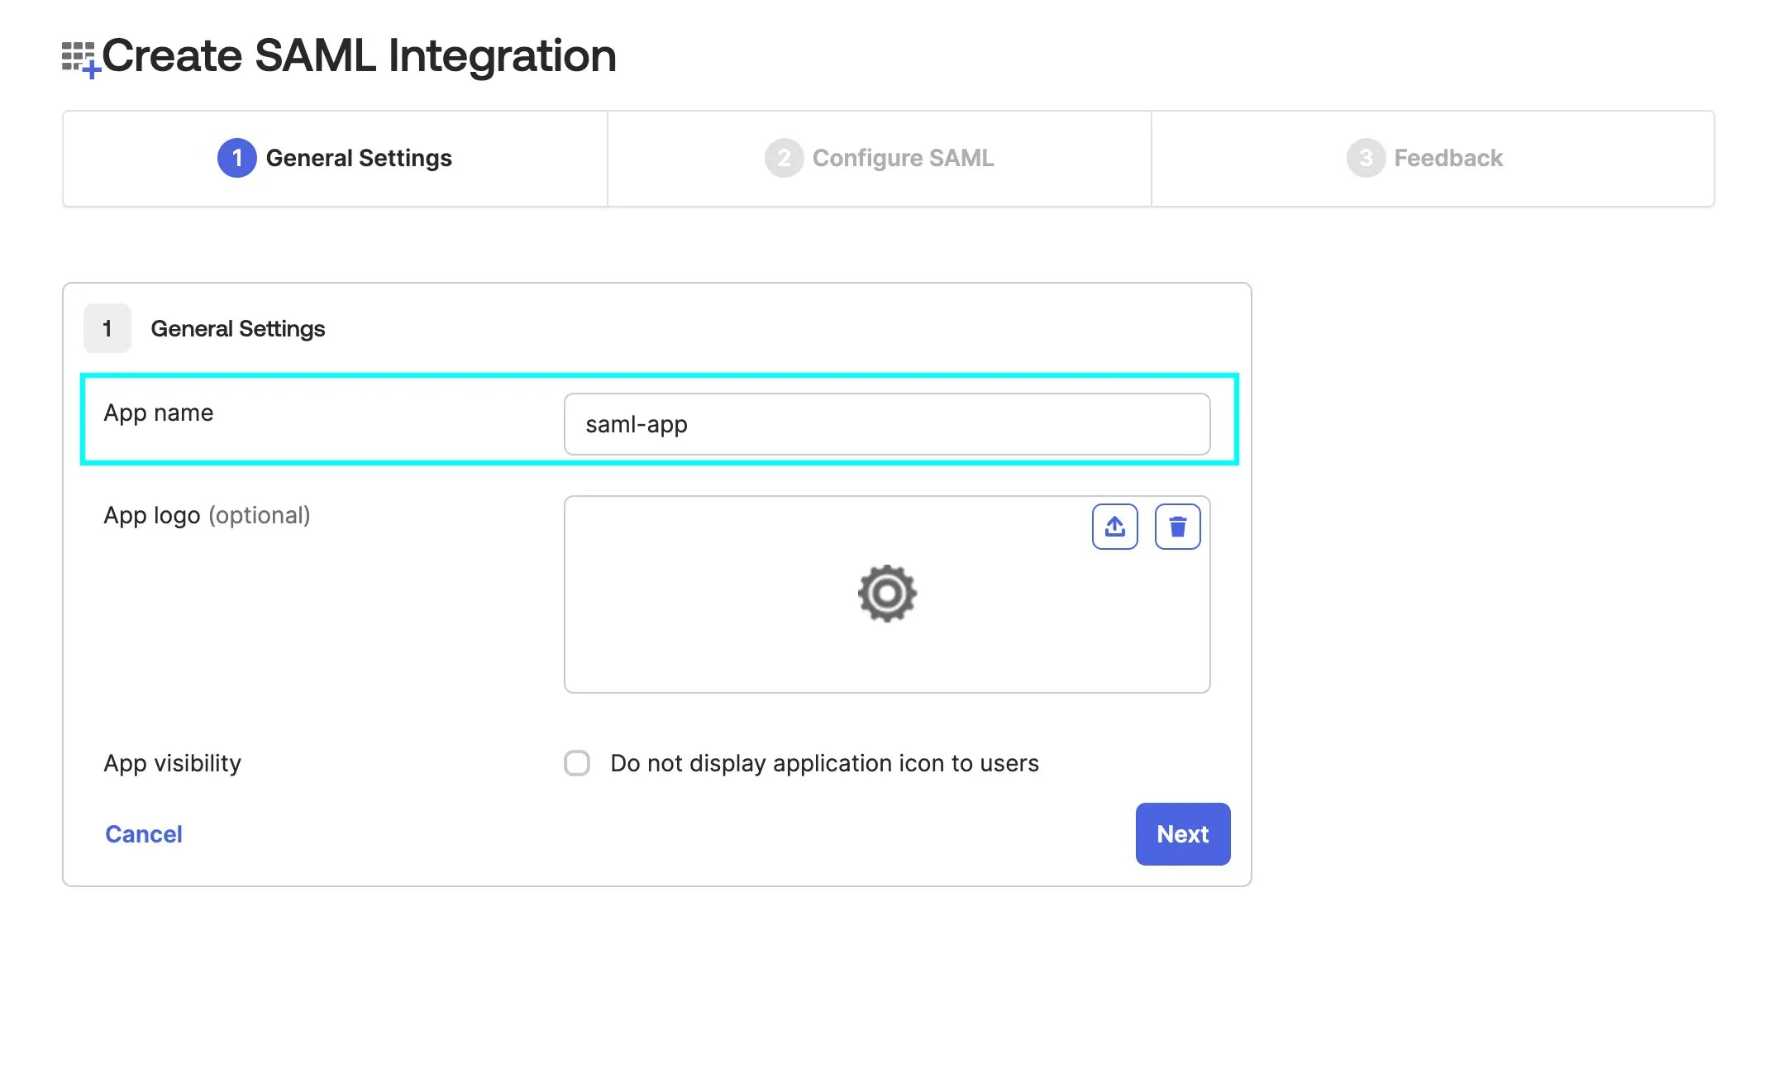
Task: Open the General Settings step tab
Action: point(335,159)
